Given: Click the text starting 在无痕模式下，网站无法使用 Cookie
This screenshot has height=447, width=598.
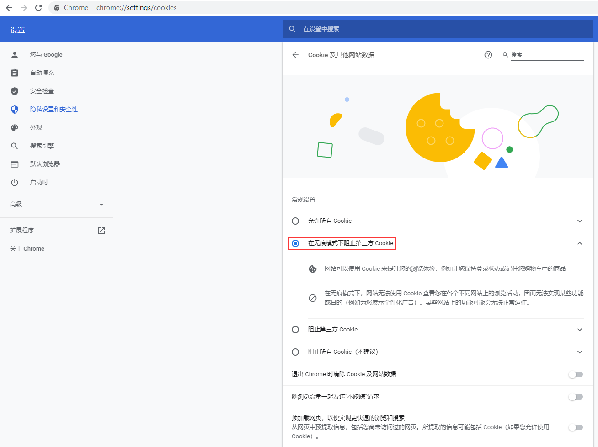Looking at the screenshot, I should click(x=454, y=298).
